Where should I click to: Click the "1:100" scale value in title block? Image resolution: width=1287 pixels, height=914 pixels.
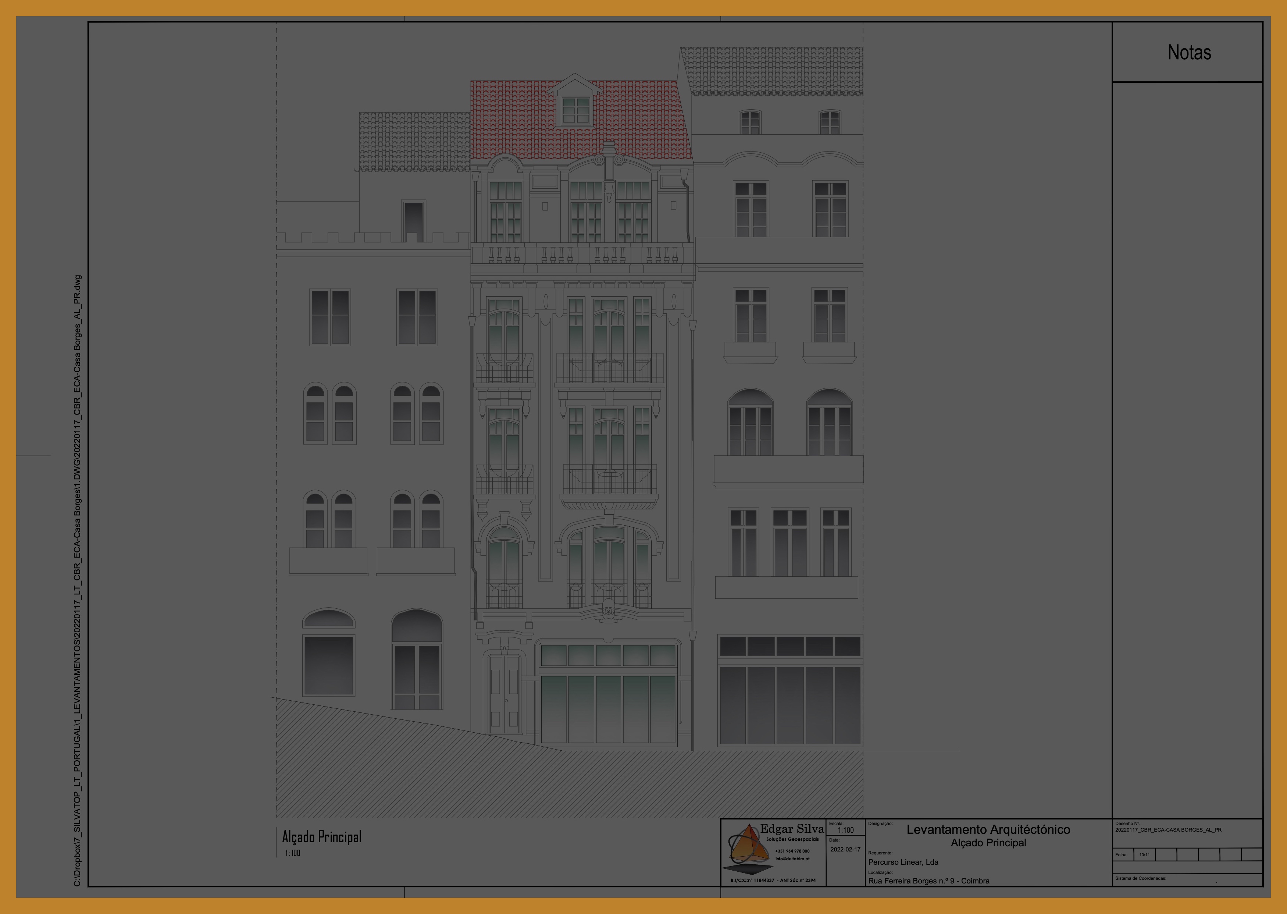coord(845,830)
